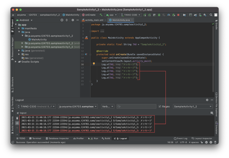Click the UTF-8 encoding status entry
229x158 pixels.
coord(183,142)
